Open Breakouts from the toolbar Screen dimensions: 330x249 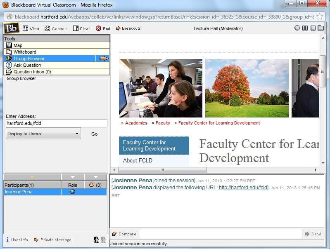[128, 28]
